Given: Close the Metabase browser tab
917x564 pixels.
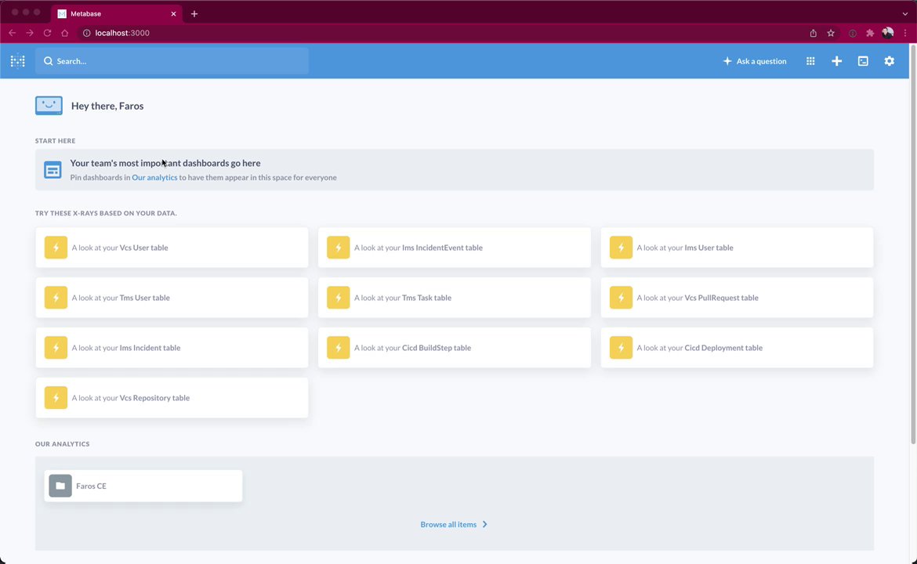Looking at the screenshot, I should [173, 13].
